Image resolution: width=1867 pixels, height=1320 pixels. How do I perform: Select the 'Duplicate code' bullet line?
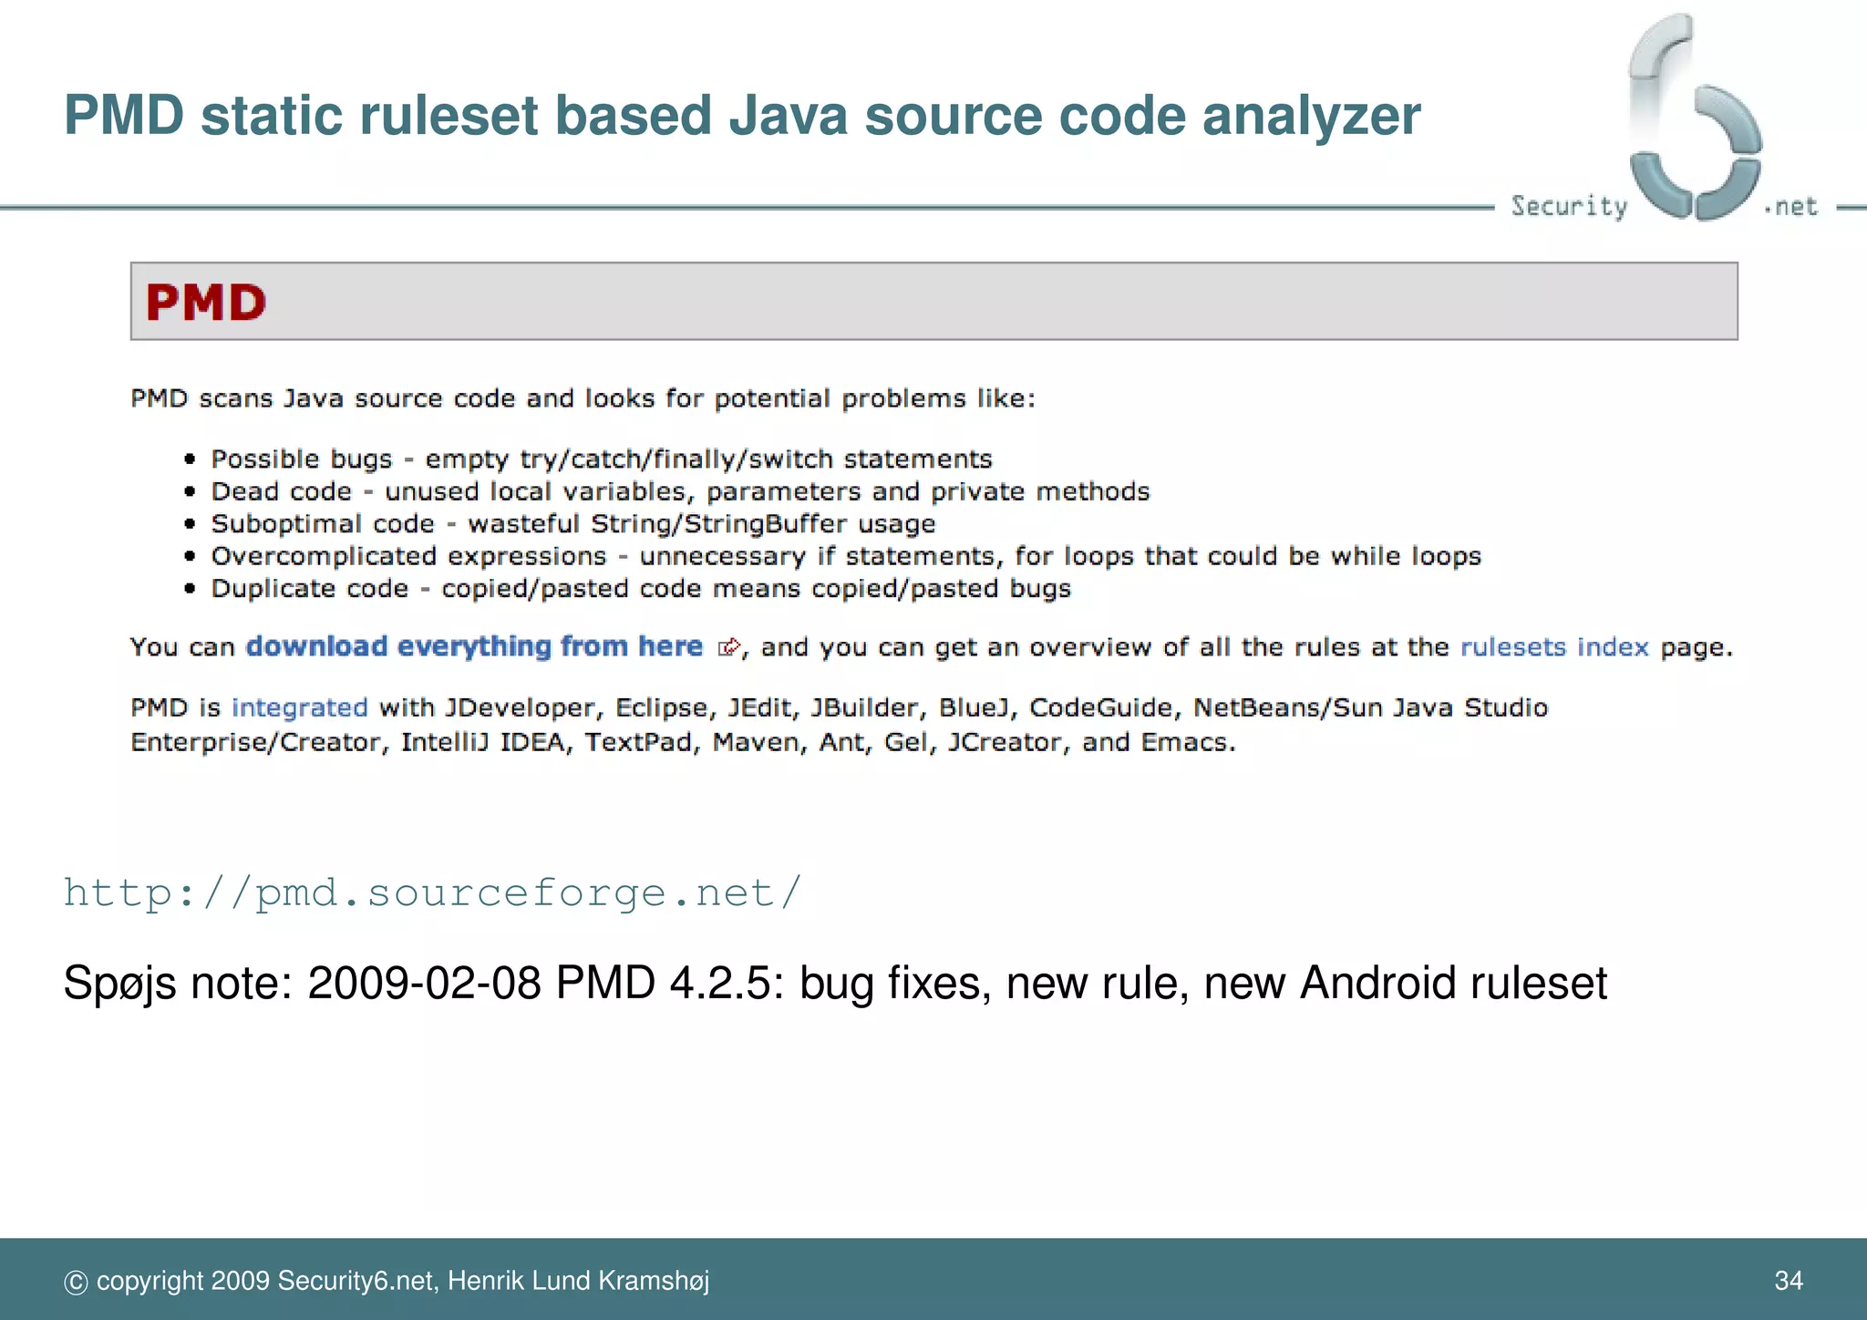[640, 589]
